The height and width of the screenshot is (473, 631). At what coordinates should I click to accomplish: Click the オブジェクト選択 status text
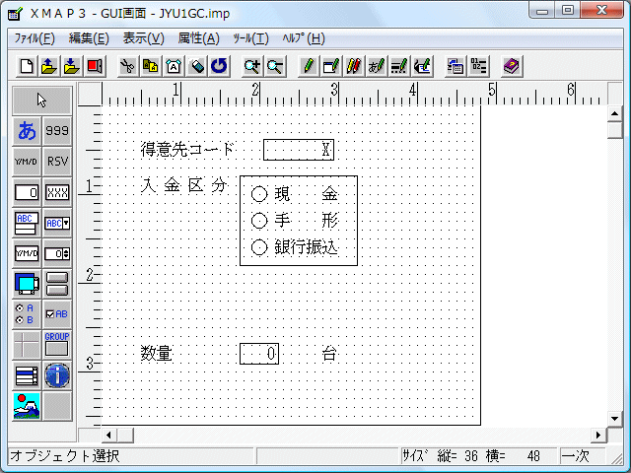click(65, 455)
